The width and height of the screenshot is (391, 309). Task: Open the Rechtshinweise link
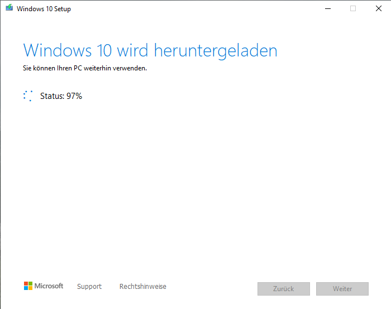click(143, 286)
